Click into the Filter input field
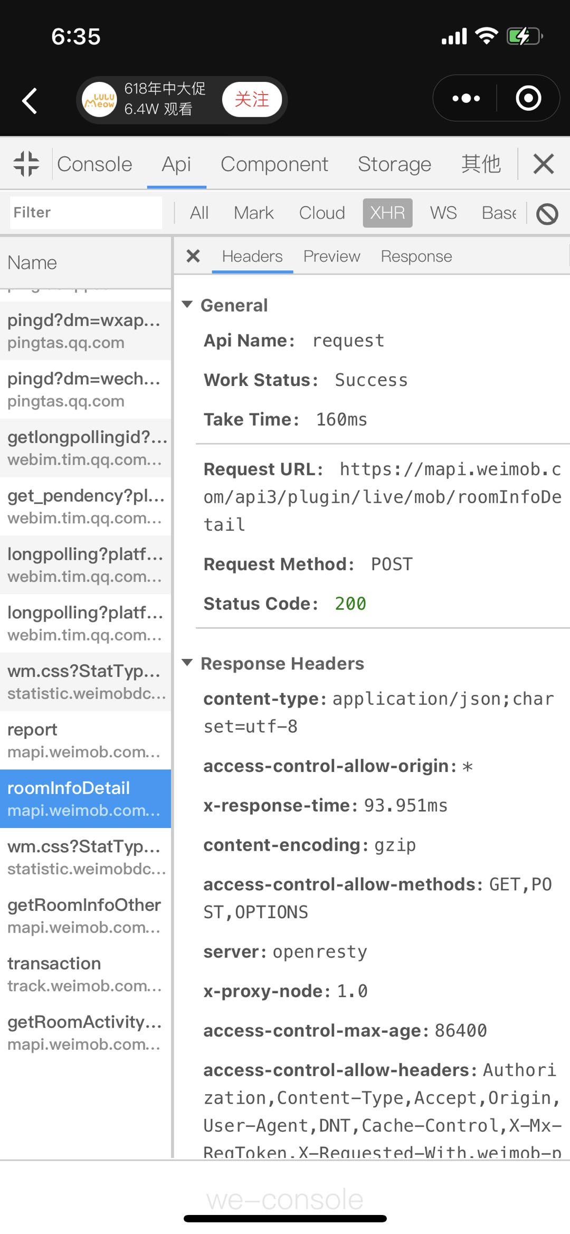This screenshot has width=570, height=1234. point(86,212)
